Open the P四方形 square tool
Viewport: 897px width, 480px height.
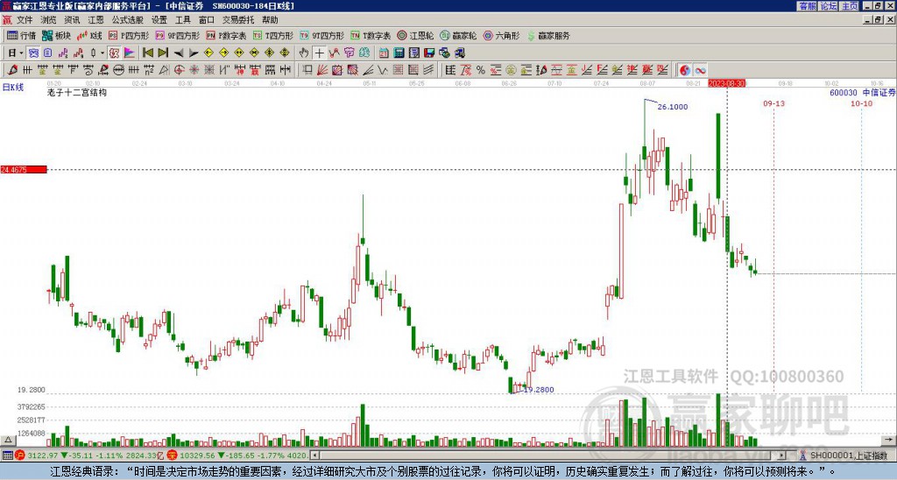pyautogui.click(x=129, y=35)
